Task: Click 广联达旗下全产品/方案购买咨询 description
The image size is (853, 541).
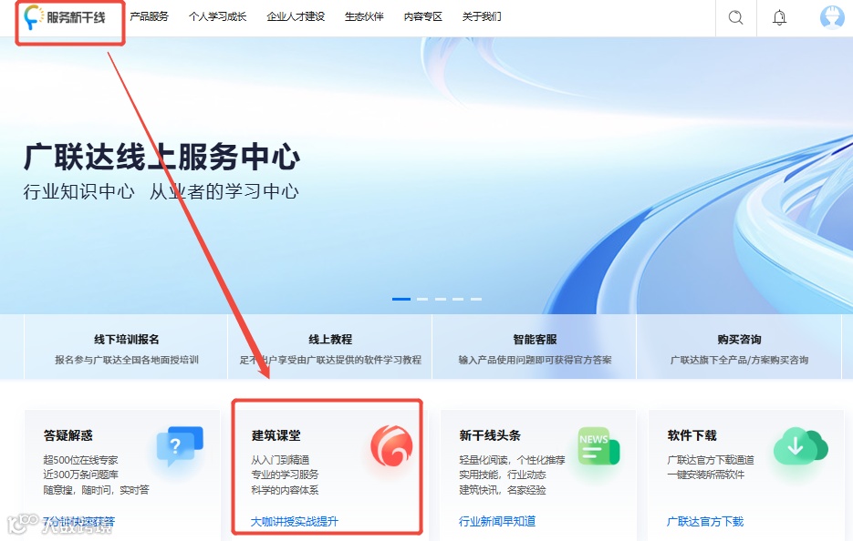Action: (739, 360)
